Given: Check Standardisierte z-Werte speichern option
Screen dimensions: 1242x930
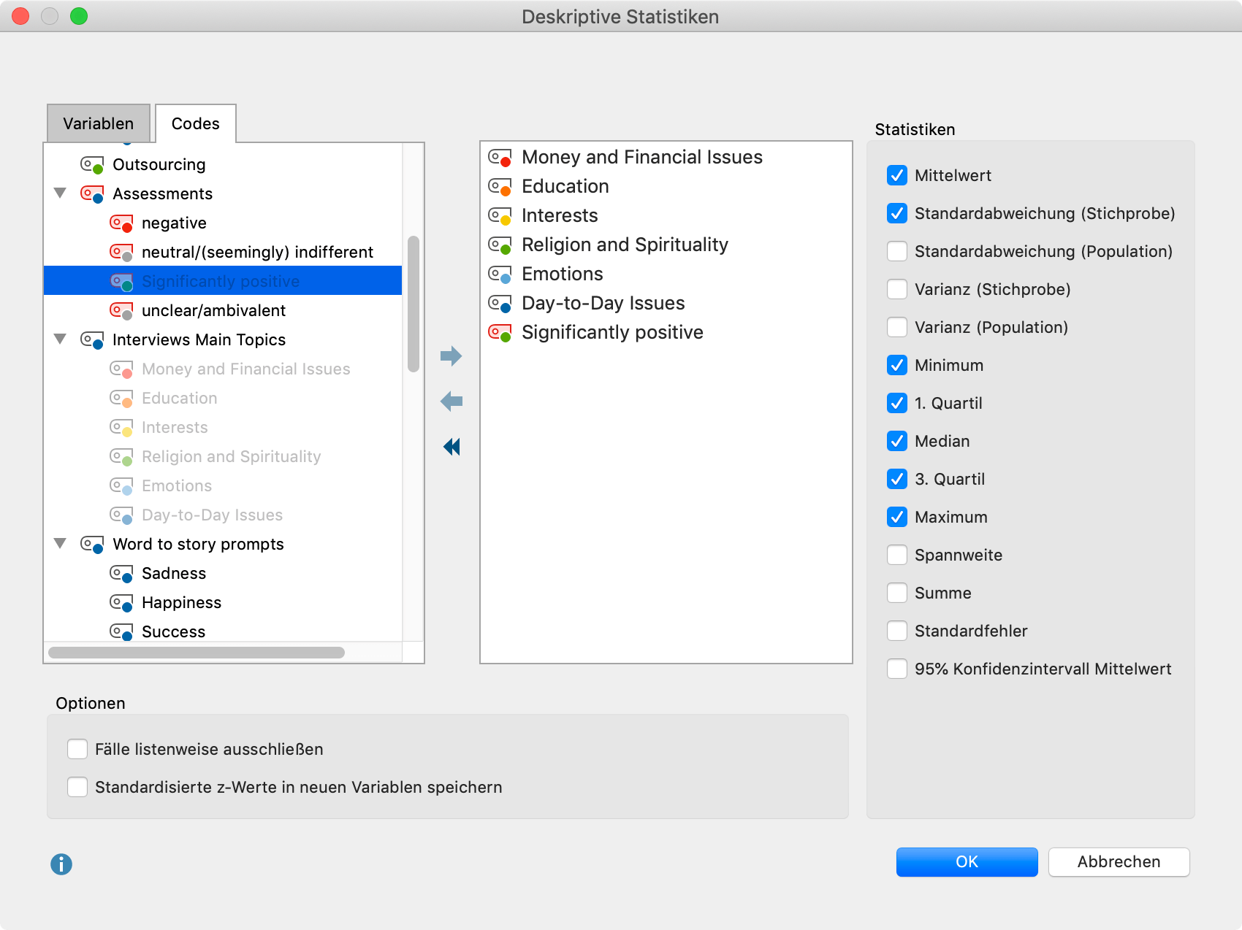Looking at the screenshot, I should point(77,787).
